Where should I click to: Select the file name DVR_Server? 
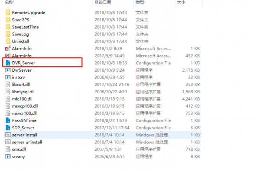(23, 63)
